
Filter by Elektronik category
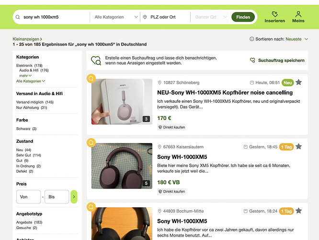[24, 65]
